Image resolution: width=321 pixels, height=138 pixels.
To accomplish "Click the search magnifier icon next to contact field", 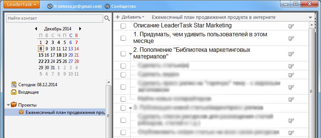I will click(x=107, y=18).
